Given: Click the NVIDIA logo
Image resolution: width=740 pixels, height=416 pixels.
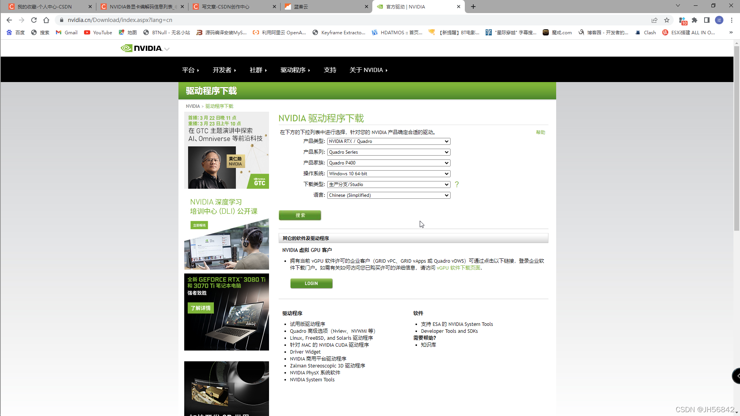Looking at the screenshot, I should pyautogui.click(x=142, y=48).
